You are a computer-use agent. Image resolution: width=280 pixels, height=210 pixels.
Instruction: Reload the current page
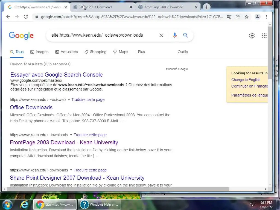click(26, 17)
